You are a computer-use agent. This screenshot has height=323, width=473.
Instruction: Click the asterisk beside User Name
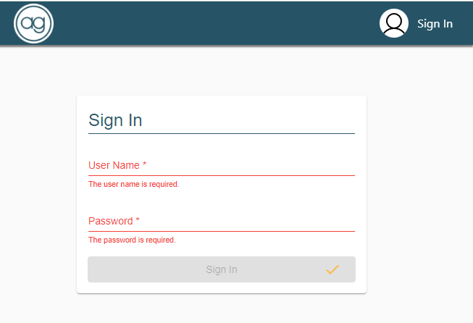(x=145, y=165)
